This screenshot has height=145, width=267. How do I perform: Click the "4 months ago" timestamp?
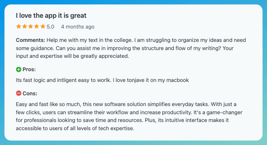point(78,27)
